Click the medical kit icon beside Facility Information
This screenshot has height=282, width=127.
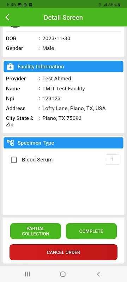[x=10, y=67]
